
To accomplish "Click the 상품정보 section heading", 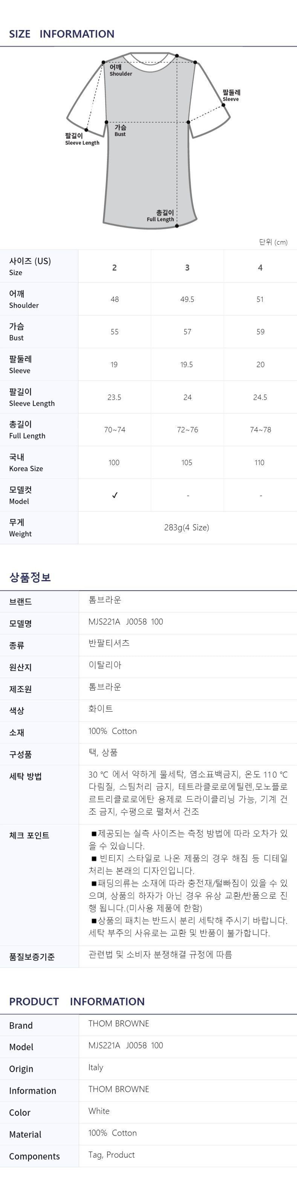I will tap(30, 577).
